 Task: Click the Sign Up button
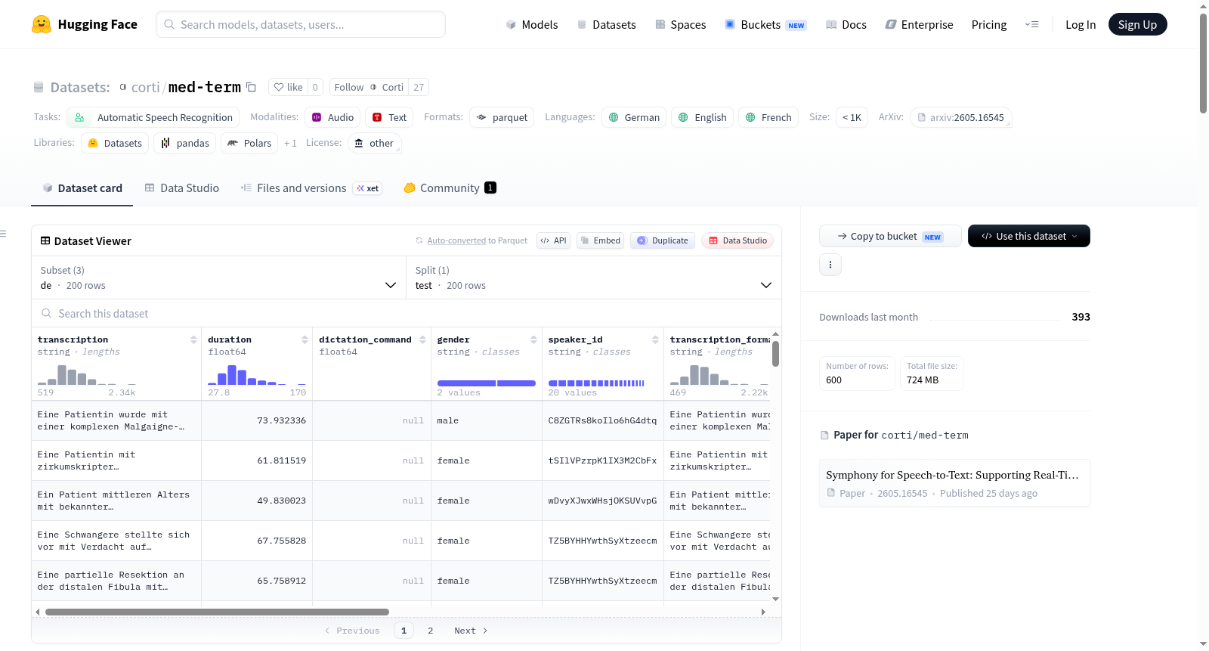(1137, 24)
